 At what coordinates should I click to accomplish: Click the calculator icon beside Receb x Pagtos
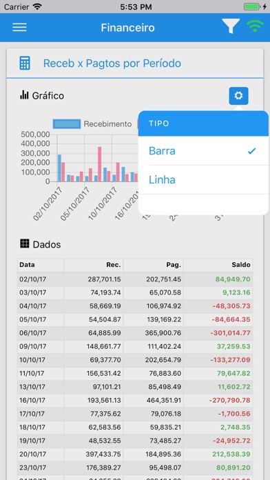25,63
